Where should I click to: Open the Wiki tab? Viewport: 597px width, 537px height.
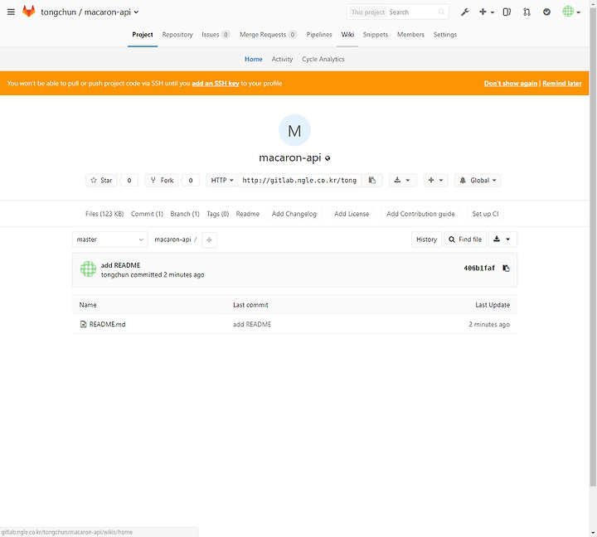click(x=347, y=35)
